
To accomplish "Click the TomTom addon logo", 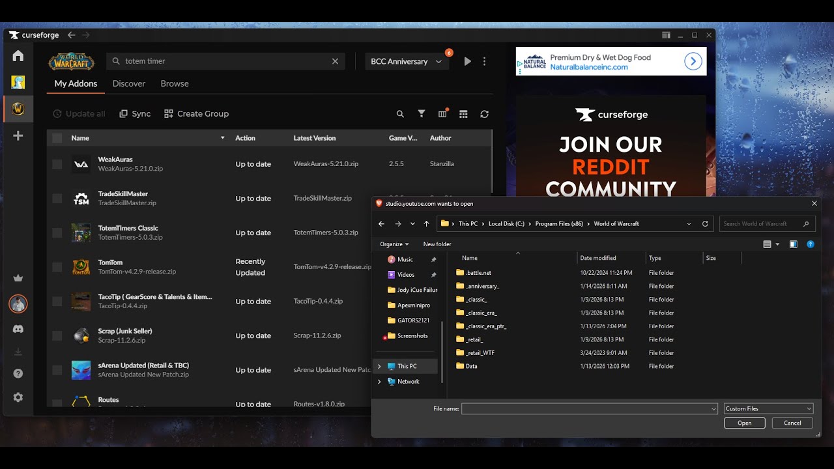I will [x=81, y=267].
